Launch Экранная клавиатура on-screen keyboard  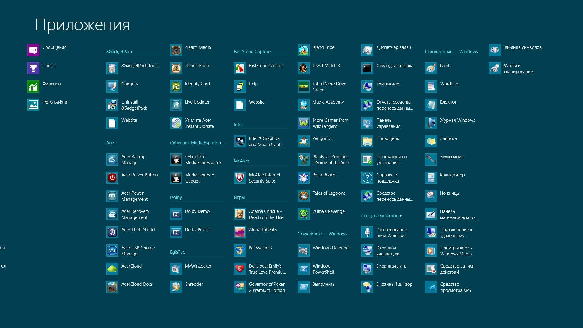point(367,251)
